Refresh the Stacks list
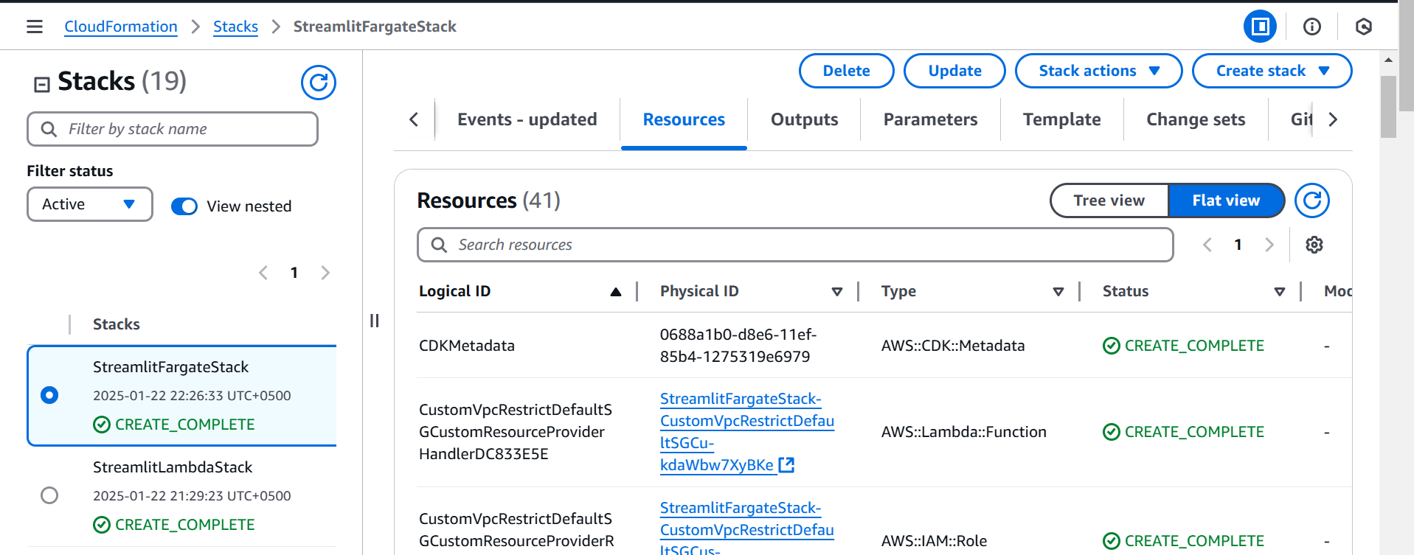The width and height of the screenshot is (1414, 555). (319, 83)
